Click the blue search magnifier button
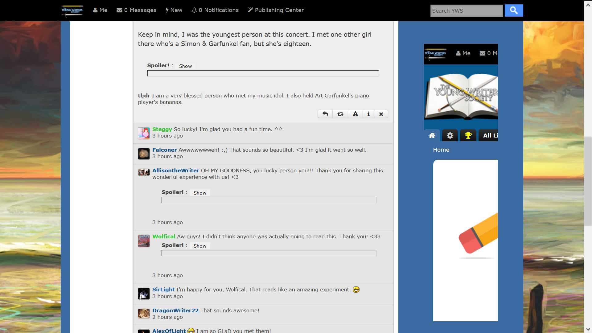The image size is (592, 333). point(514,10)
